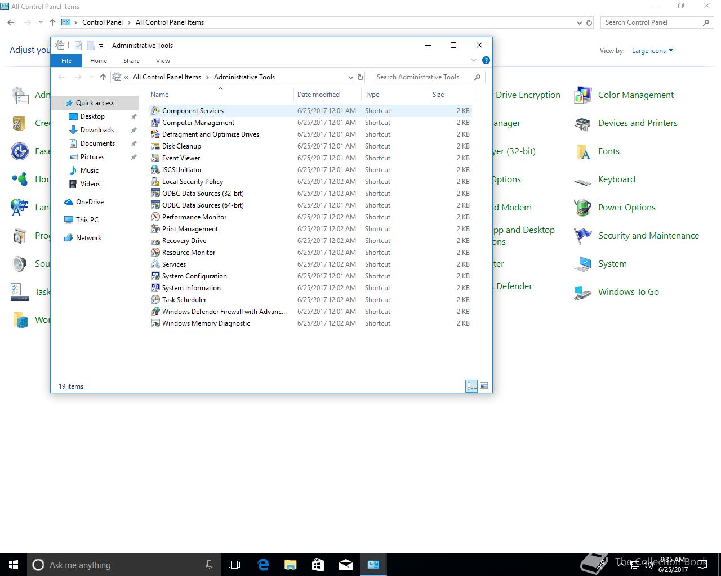Select the Recovery Drive icon

coord(155,241)
